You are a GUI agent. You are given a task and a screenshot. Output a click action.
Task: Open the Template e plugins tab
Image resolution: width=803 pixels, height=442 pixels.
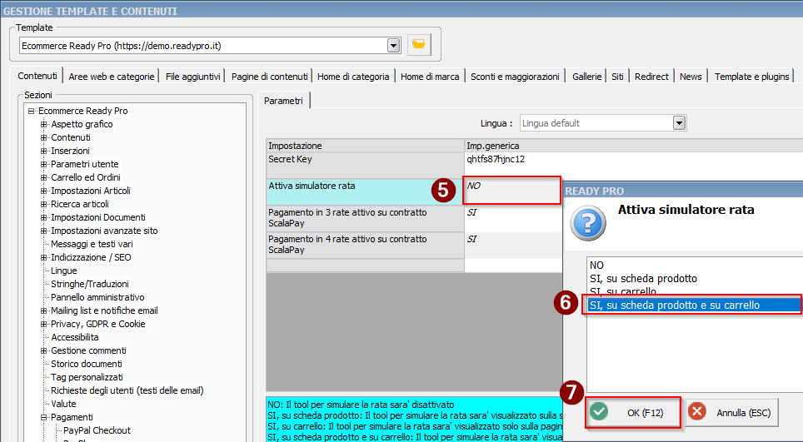pos(751,77)
